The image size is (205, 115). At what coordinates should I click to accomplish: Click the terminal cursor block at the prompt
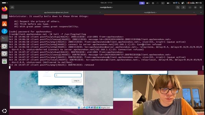[x=10, y=67]
